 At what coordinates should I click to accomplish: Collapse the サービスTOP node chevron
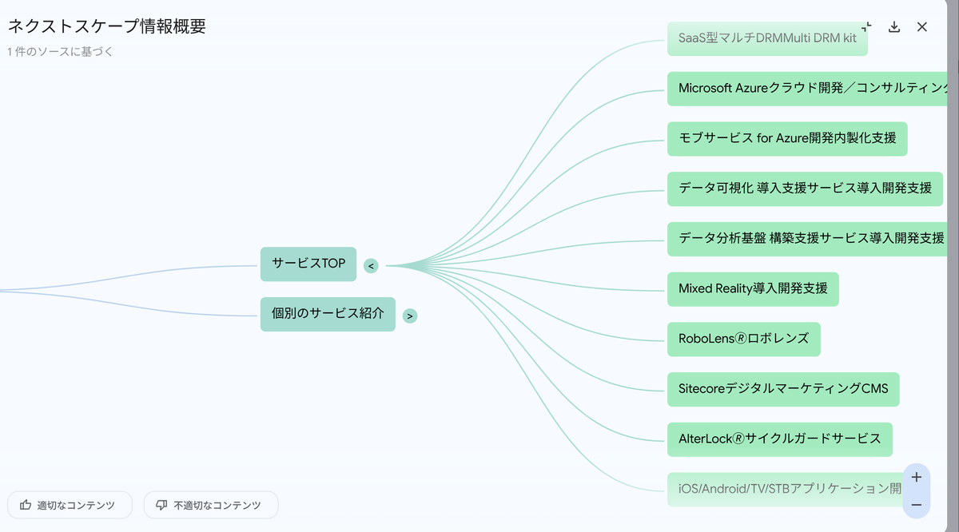click(371, 266)
